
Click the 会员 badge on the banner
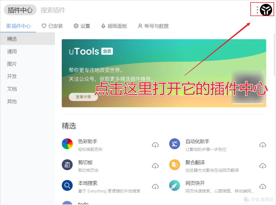(x=107, y=51)
